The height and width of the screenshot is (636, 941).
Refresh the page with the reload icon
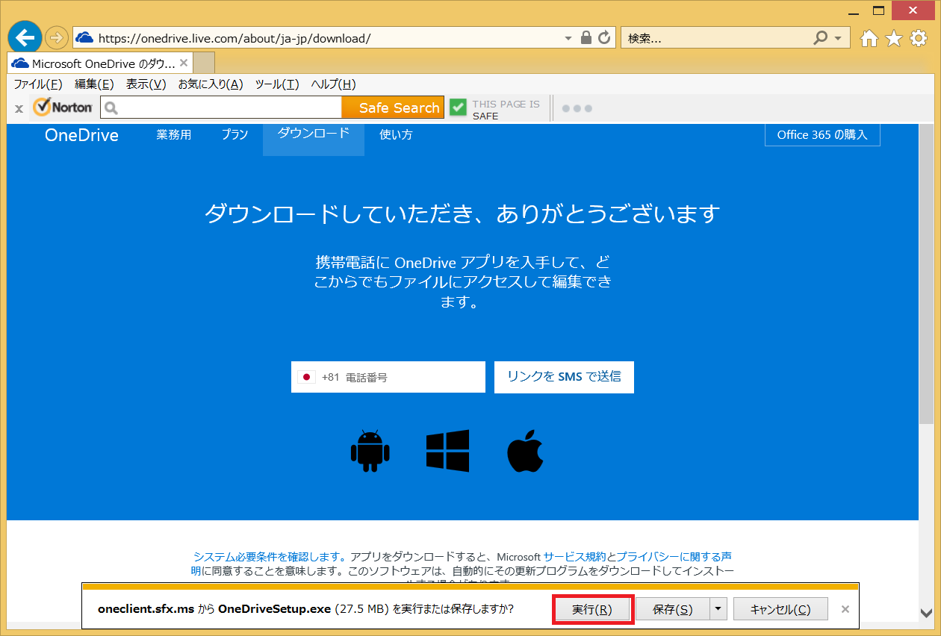coord(604,37)
